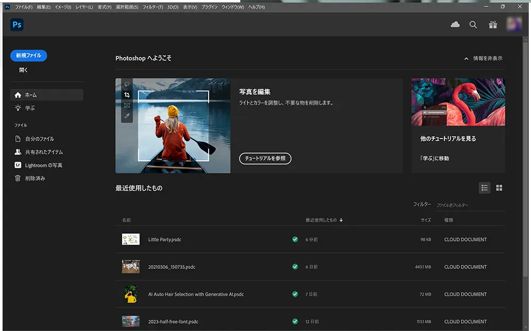
Task: Click the Lightroom Lr icon
Action: pos(18,165)
